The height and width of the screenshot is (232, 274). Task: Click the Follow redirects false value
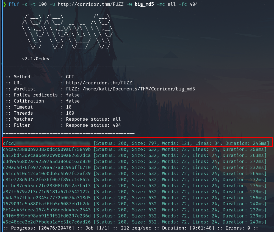point(73,95)
